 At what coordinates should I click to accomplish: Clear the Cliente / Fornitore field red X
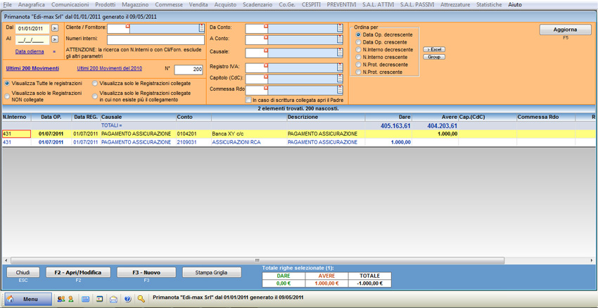128,26
